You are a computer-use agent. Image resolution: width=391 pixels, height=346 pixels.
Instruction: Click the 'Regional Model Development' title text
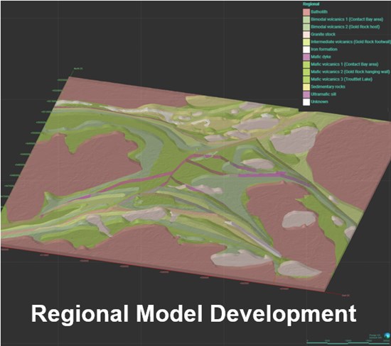[194, 314]
